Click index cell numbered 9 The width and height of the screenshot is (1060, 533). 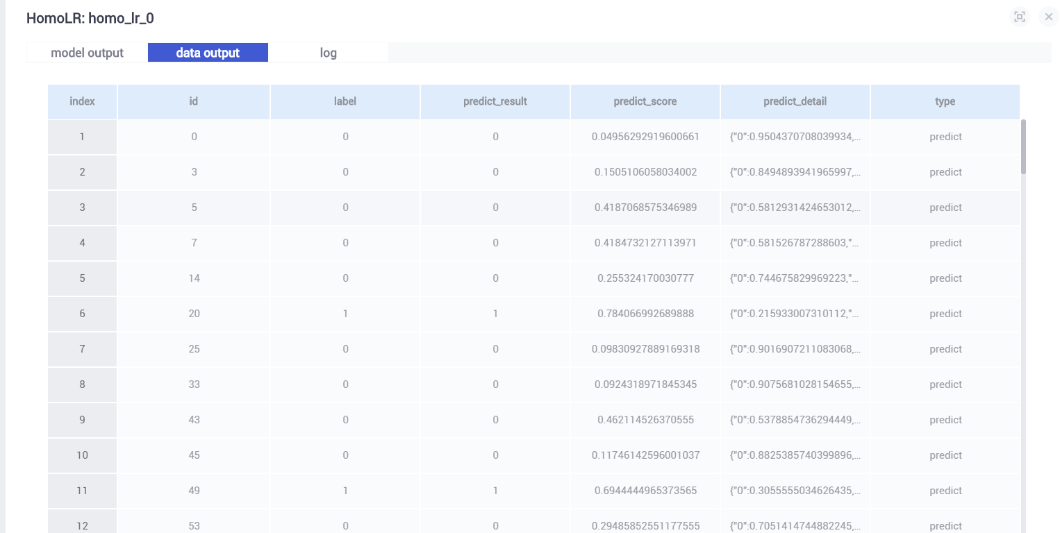click(83, 420)
